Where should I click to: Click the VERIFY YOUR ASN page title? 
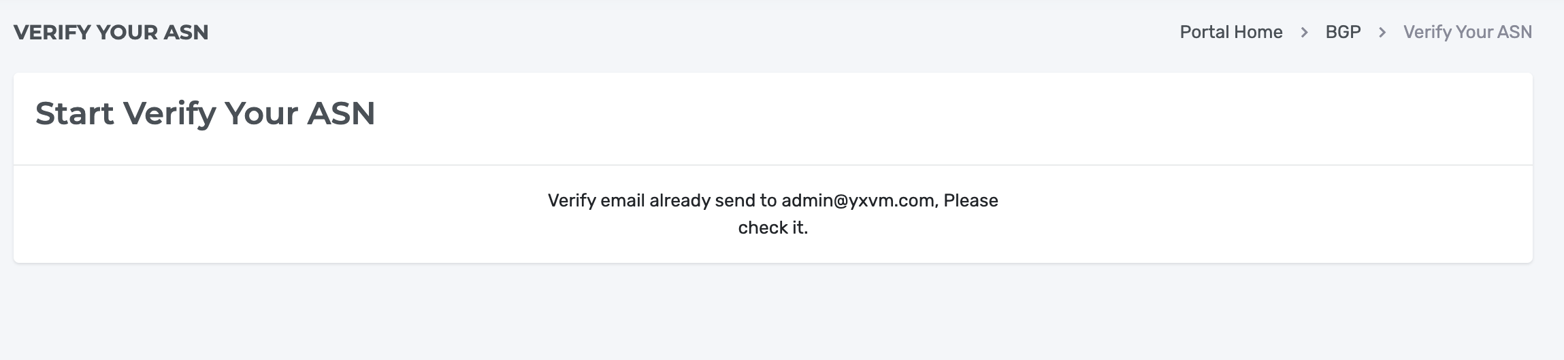pyautogui.click(x=111, y=32)
